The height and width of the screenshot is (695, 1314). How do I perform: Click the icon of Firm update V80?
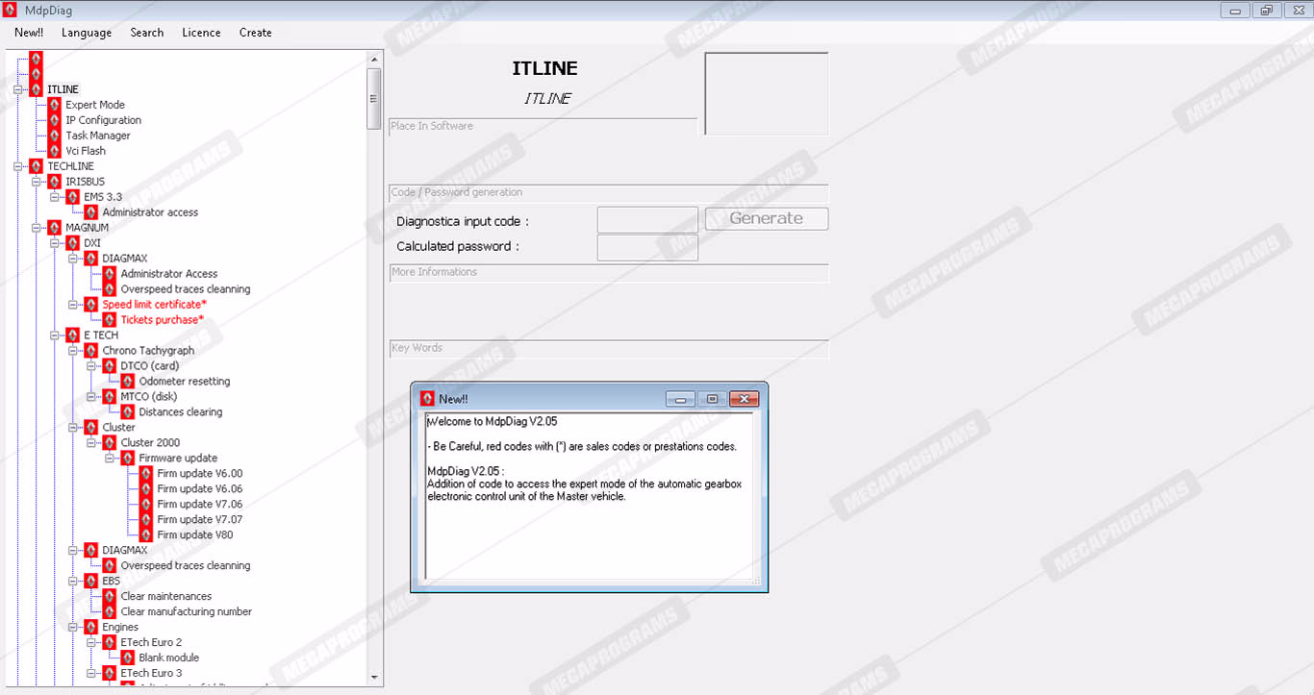tap(146, 535)
